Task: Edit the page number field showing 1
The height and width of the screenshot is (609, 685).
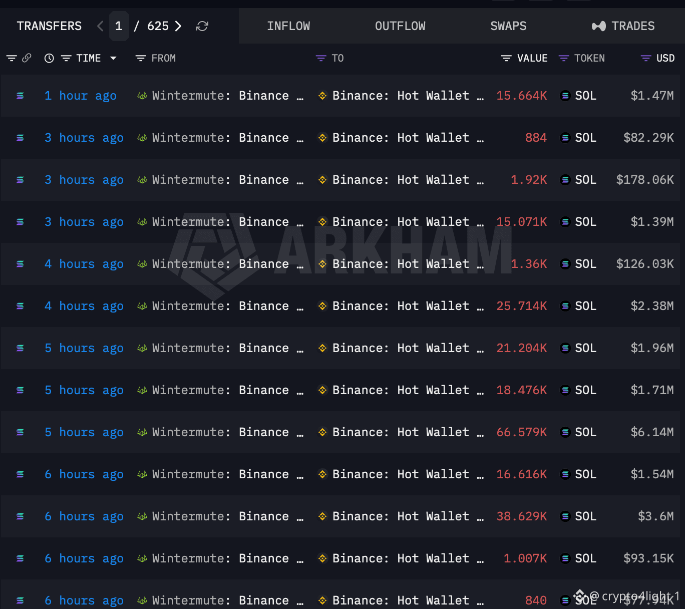Action: 119,26
